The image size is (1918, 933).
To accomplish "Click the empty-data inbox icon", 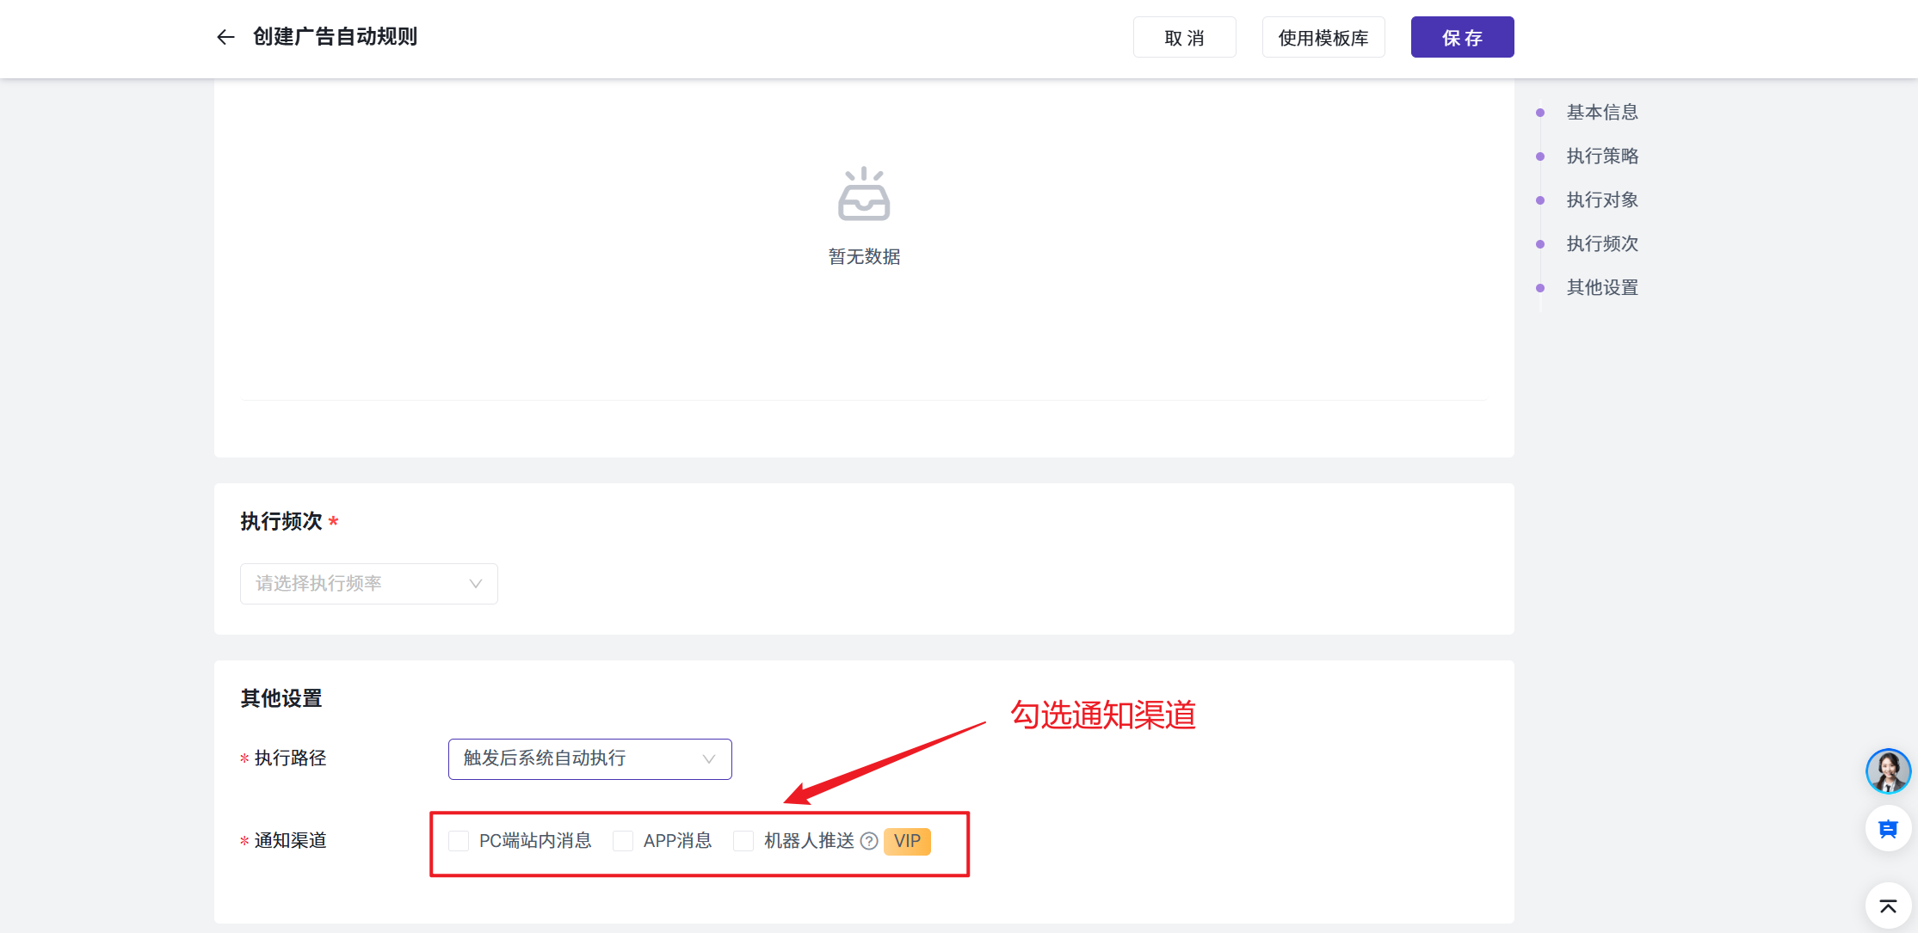I will (864, 194).
